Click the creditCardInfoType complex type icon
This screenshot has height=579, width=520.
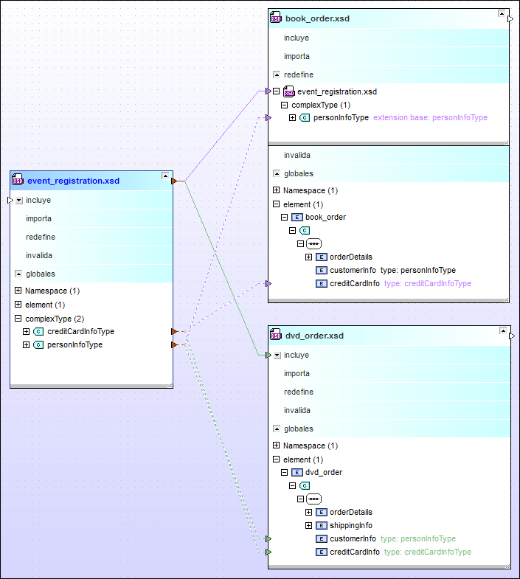(38, 332)
